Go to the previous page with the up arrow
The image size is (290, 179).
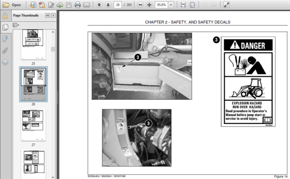click(x=99, y=5)
